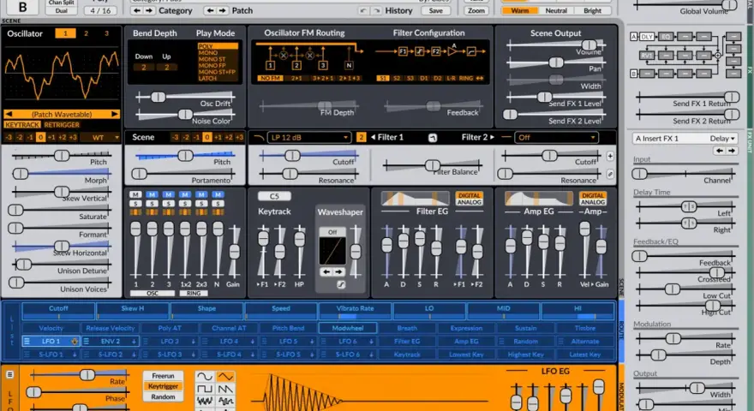The width and height of the screenshot is (754, 411).
Task: Click the plus icon beside Filter 2 Cutoff
Action: [x=610, y=156]
